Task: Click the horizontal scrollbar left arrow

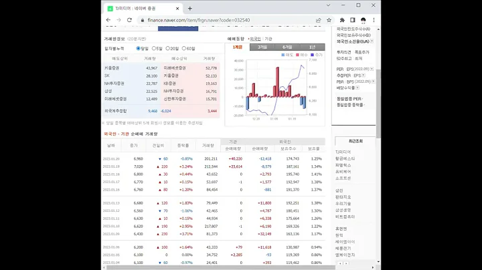Action: [x=104, y=267]
